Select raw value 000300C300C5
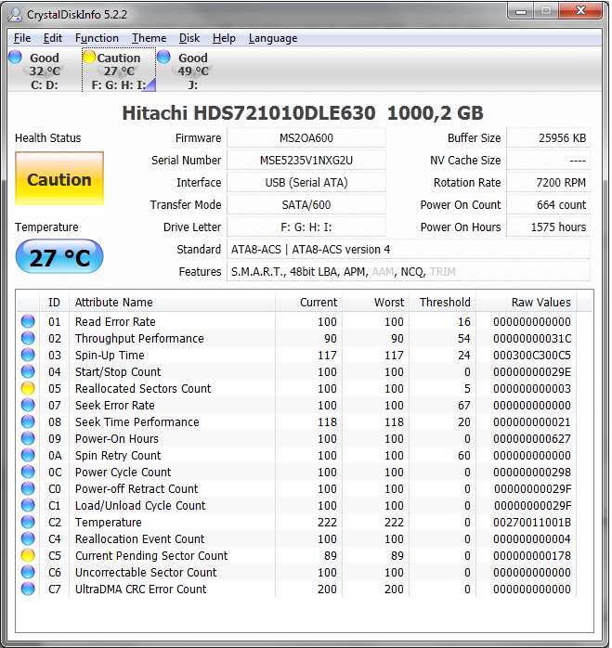The image size is (612, 648). click(x=532, y=355)
